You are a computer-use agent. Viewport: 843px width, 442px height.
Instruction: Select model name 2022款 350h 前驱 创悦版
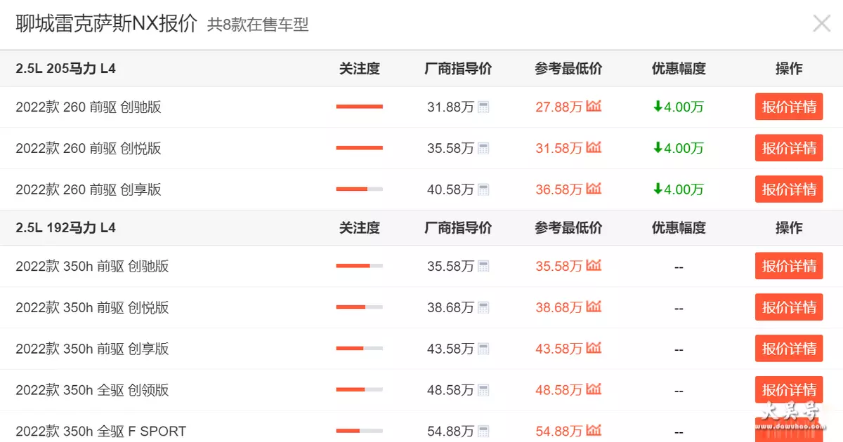(x=92, y=308)
